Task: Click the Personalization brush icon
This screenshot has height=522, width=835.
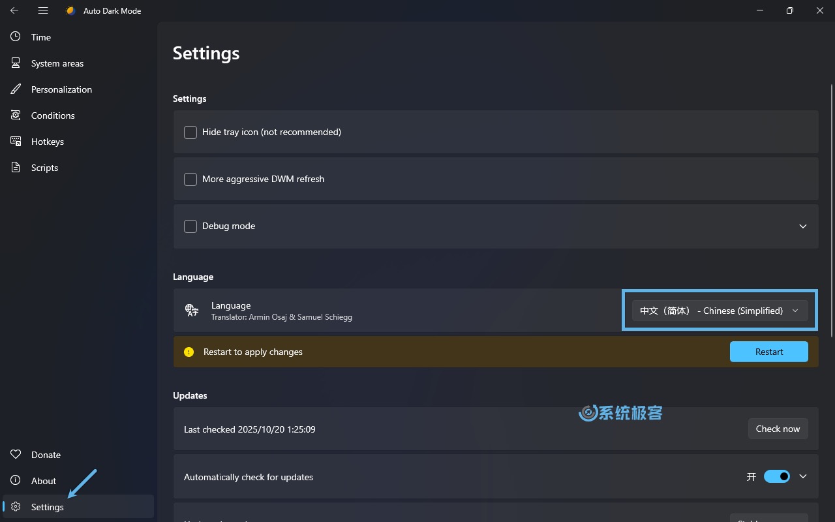Action: tap(16, 89)
